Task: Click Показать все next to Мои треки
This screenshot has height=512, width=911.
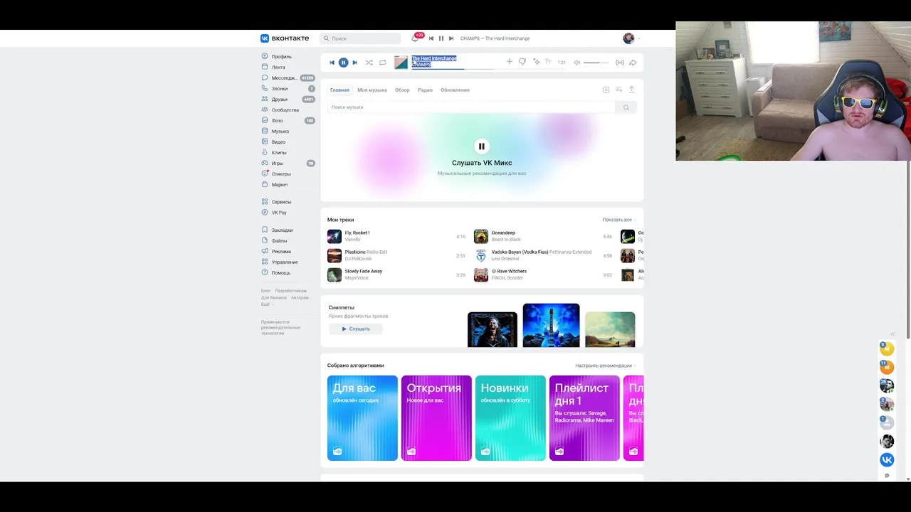Action: pyautogui.click(x=618, y=220)
